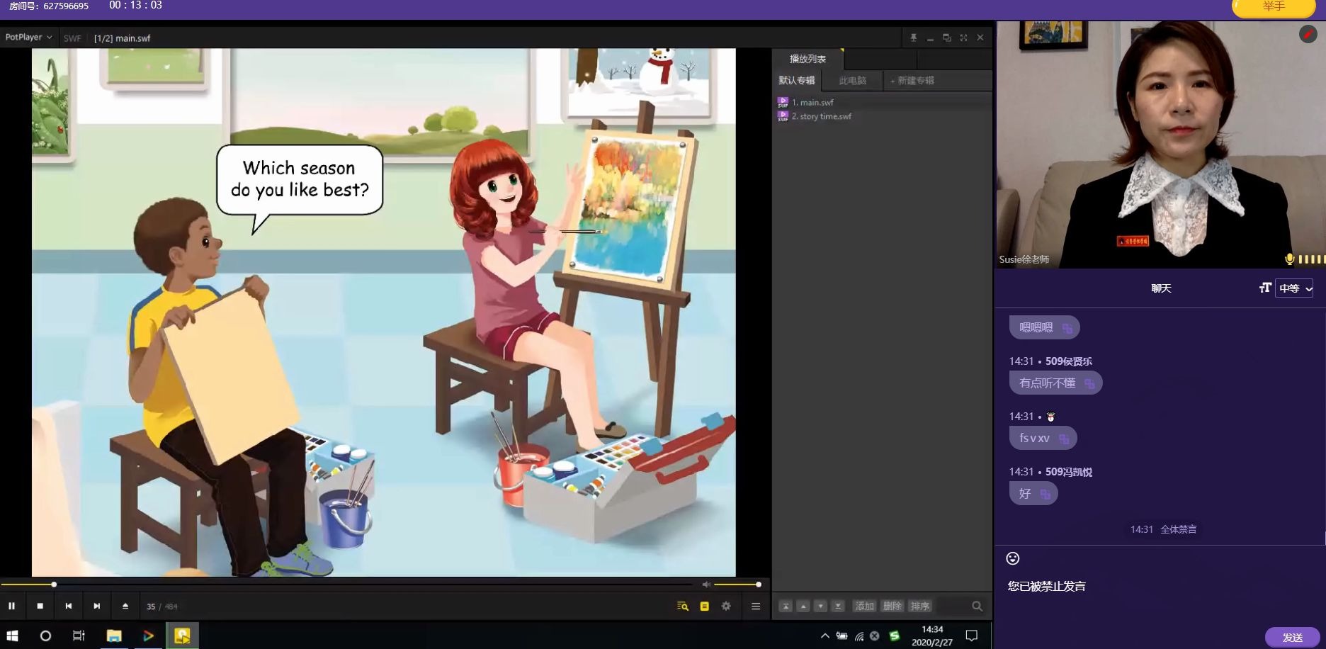Click the 排序 (sort) playlist button
This screenshot has height=649, width=1326.
[920, 606]
